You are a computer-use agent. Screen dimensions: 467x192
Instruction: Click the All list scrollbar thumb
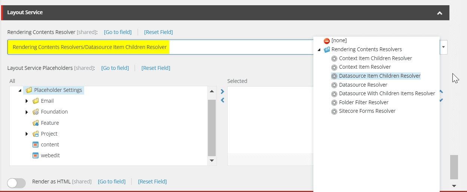[212, 128]
